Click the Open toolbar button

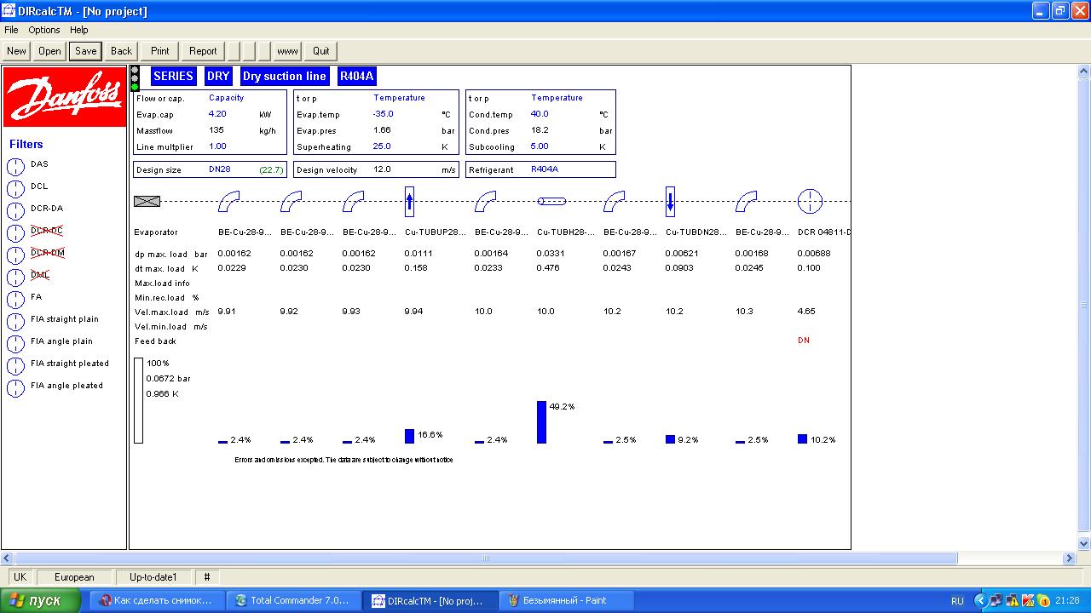(x=50, y=51)
